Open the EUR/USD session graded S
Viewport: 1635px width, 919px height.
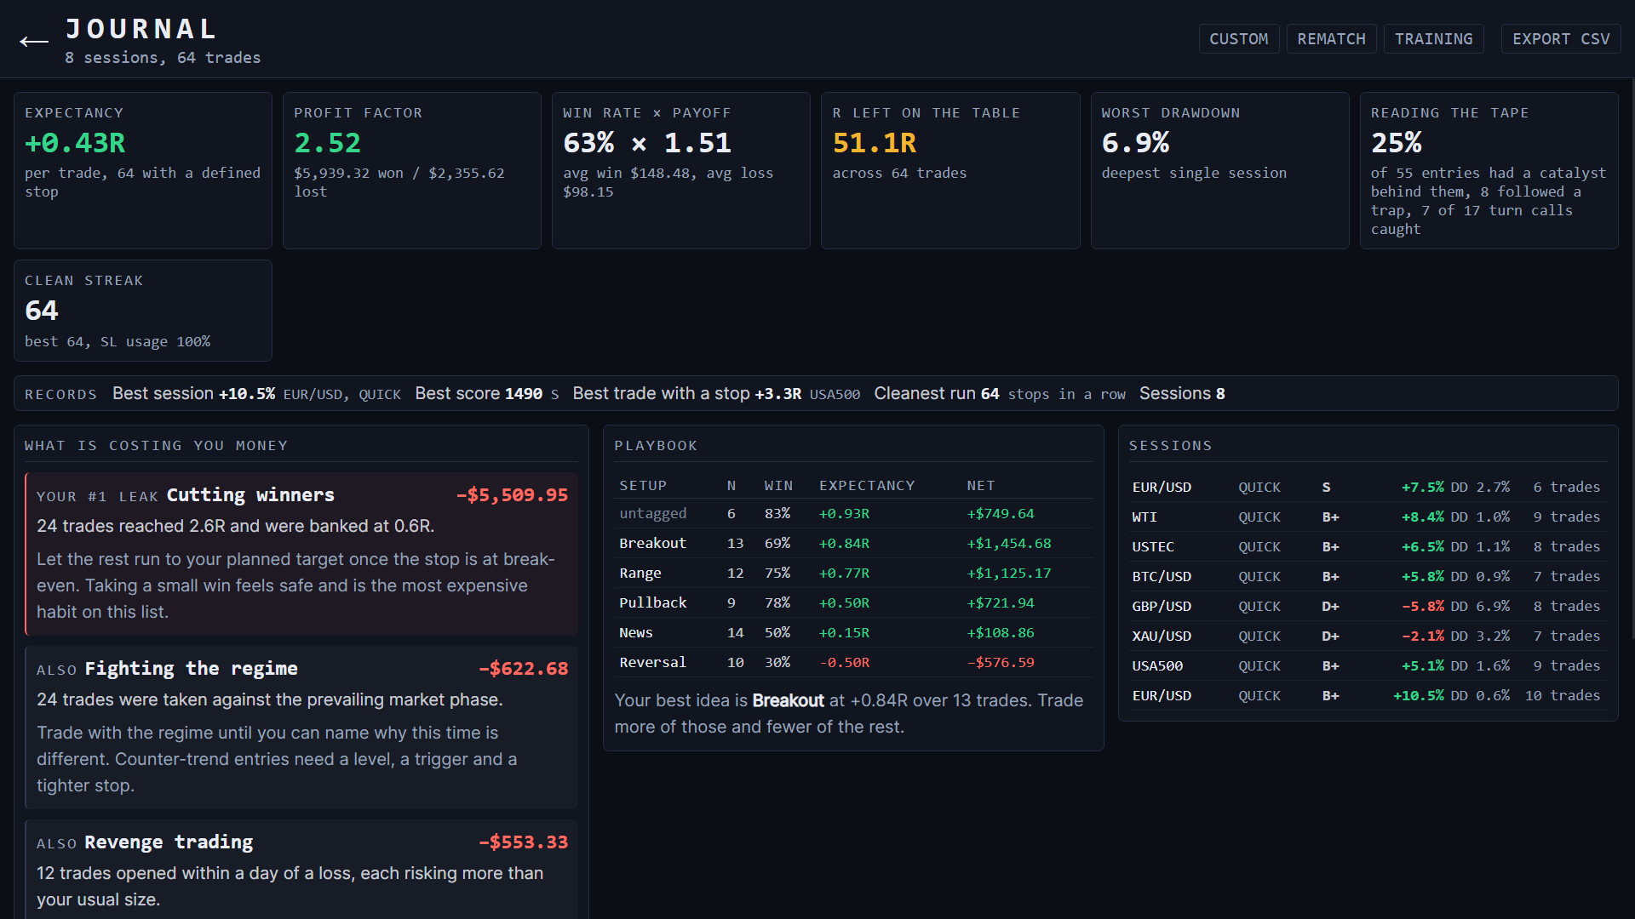1368,488
